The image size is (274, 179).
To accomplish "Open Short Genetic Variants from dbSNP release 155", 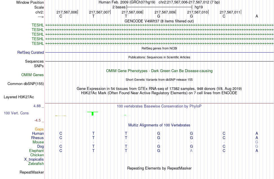I will click(x=159, y=80).
